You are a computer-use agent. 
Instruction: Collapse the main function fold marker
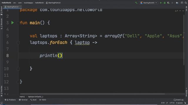click(x=18, y=23)
